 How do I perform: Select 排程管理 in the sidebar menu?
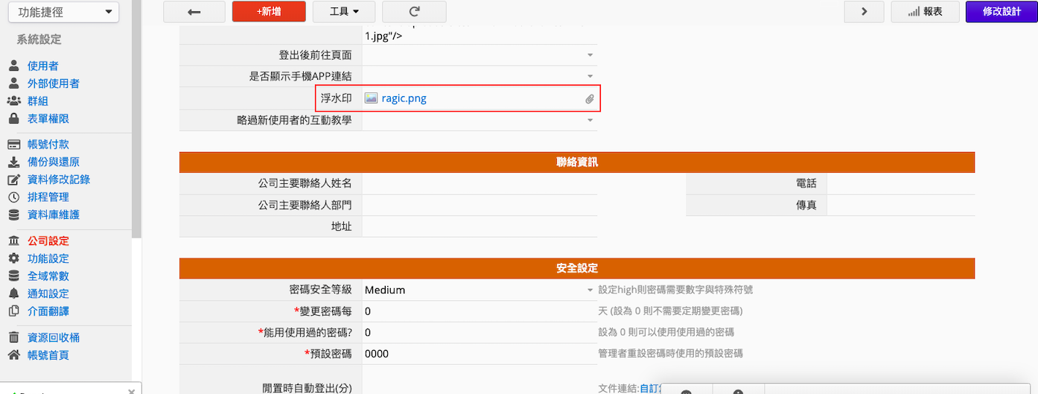click(48, 197)
